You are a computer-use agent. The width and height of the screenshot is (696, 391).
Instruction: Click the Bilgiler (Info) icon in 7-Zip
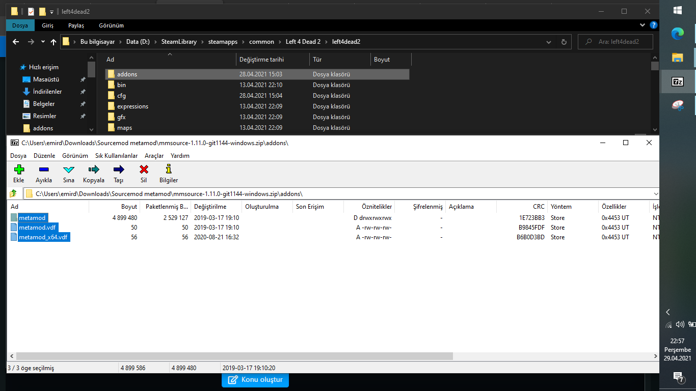click(169, 170)
